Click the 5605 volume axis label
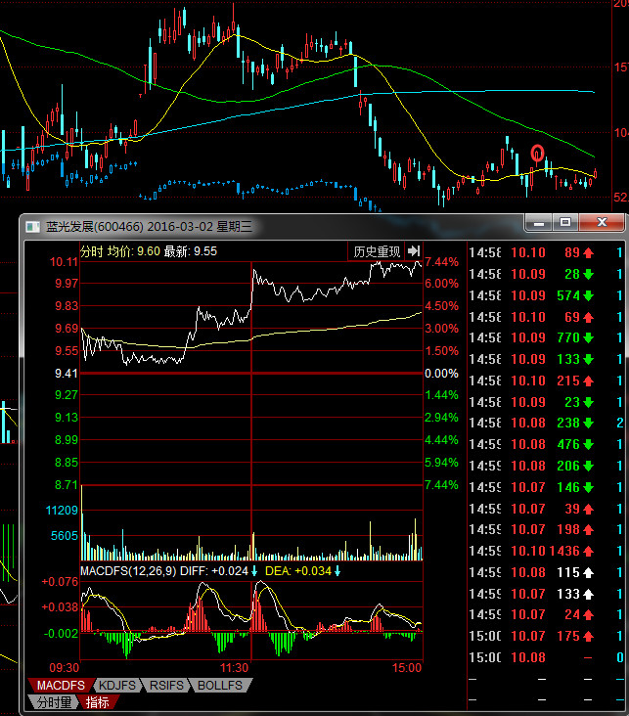Image resolution: width=629 pixels, height=716 pixels. 65,536
